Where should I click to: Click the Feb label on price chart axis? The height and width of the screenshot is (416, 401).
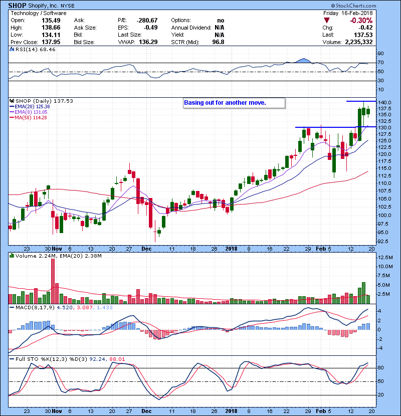pos(321,249)
